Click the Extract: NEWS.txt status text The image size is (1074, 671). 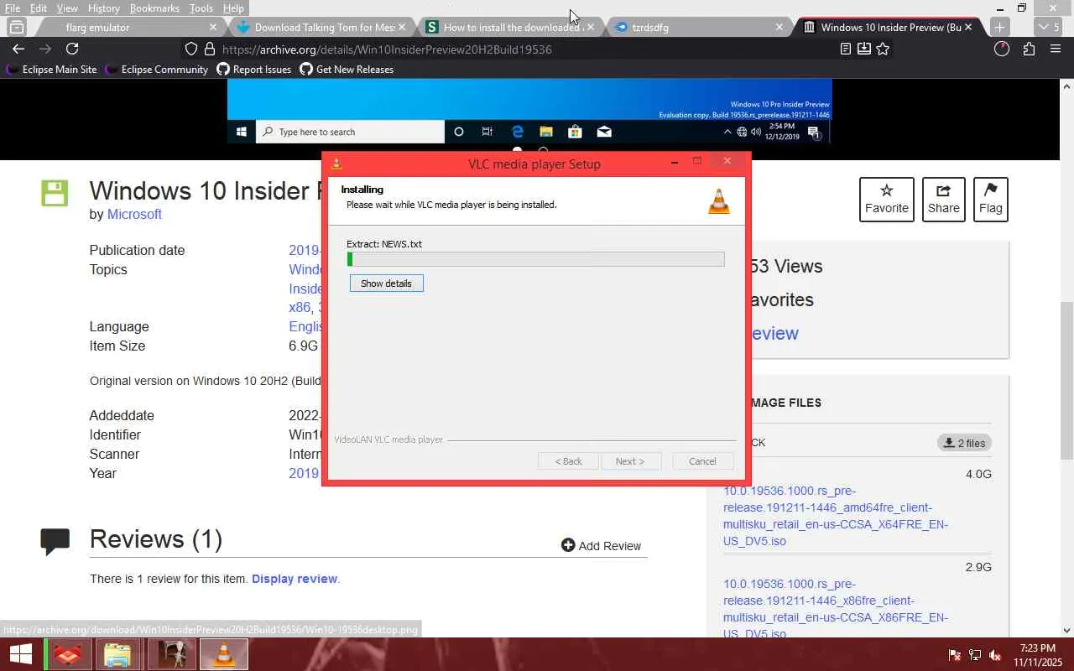click(384, 244)
